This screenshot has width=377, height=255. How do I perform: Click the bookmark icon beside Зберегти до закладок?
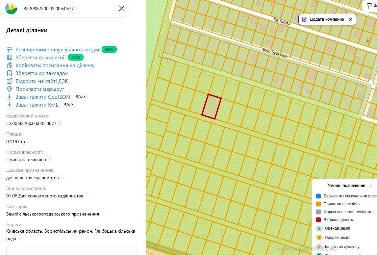10,73
